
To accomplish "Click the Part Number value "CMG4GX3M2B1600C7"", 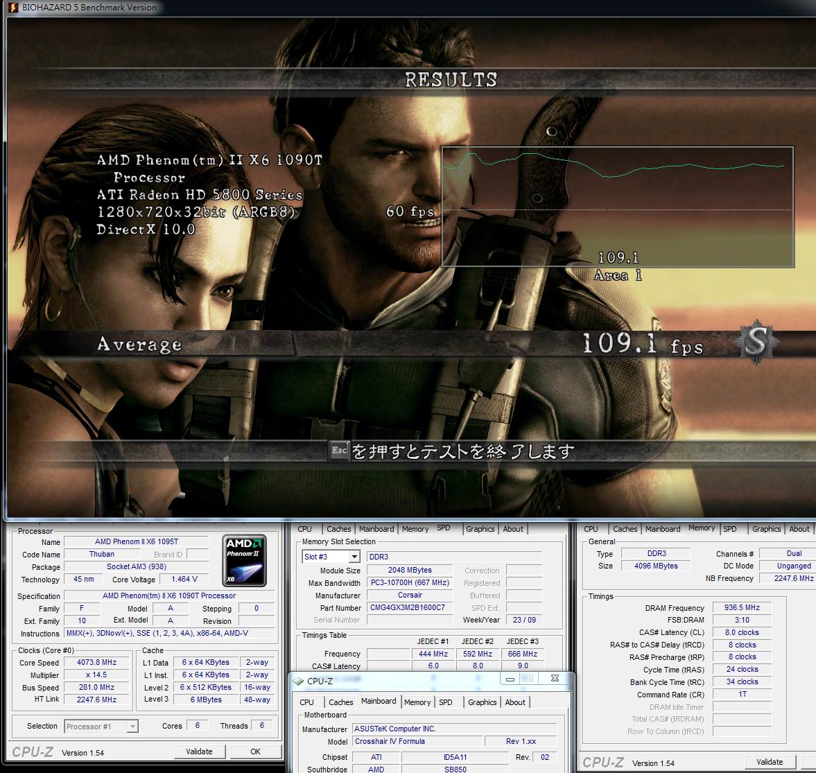I will click(x=410, y=608).
